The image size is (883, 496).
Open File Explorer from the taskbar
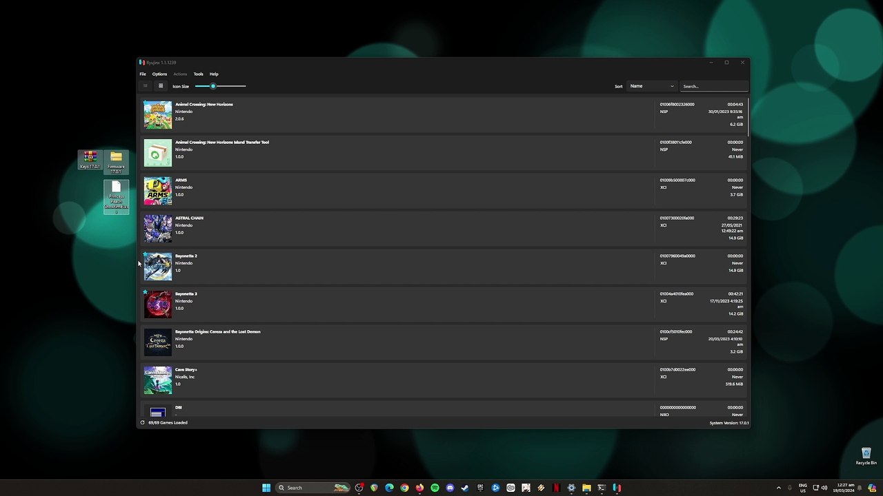(x=586, y=488)
